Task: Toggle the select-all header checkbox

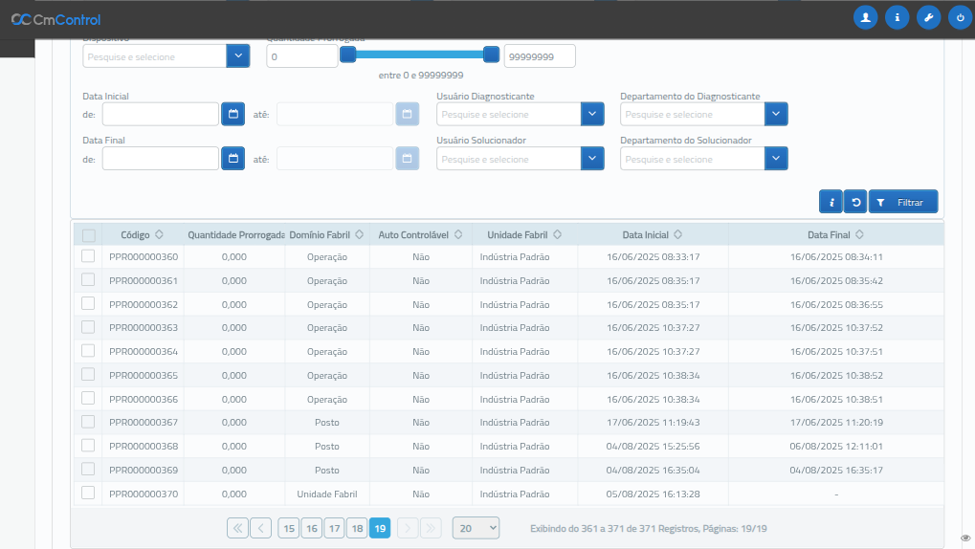Action: coord(88,235)
